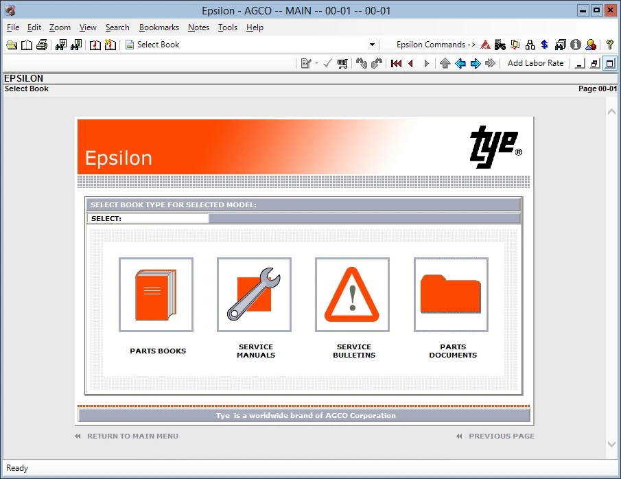The image size is (621, 479).
Task: Click the hierarchy tree command icon
Action: click(x=530, y=45)
